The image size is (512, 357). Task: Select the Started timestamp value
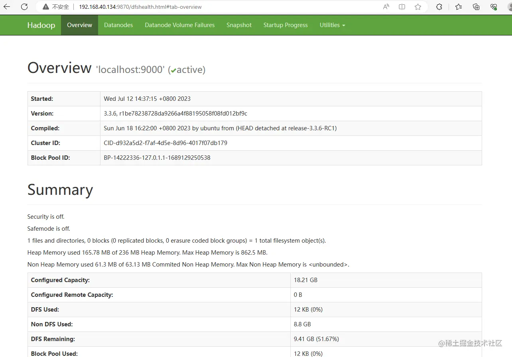pyautogui.click(x=147, y=99)
